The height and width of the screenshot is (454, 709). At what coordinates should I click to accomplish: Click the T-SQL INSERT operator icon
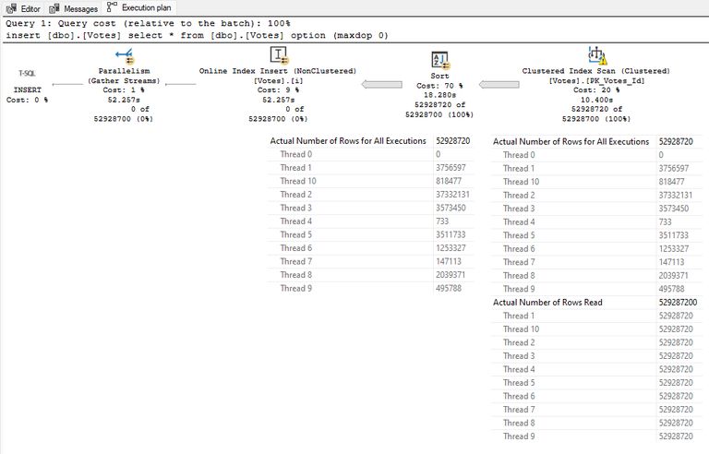click(27, 73)
